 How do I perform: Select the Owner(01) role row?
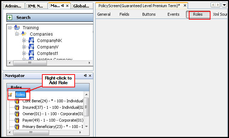[x=53, y=114]
